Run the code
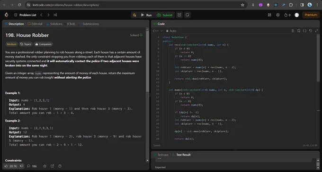Viewport: 322px width, 172px height. pos(146,15)
